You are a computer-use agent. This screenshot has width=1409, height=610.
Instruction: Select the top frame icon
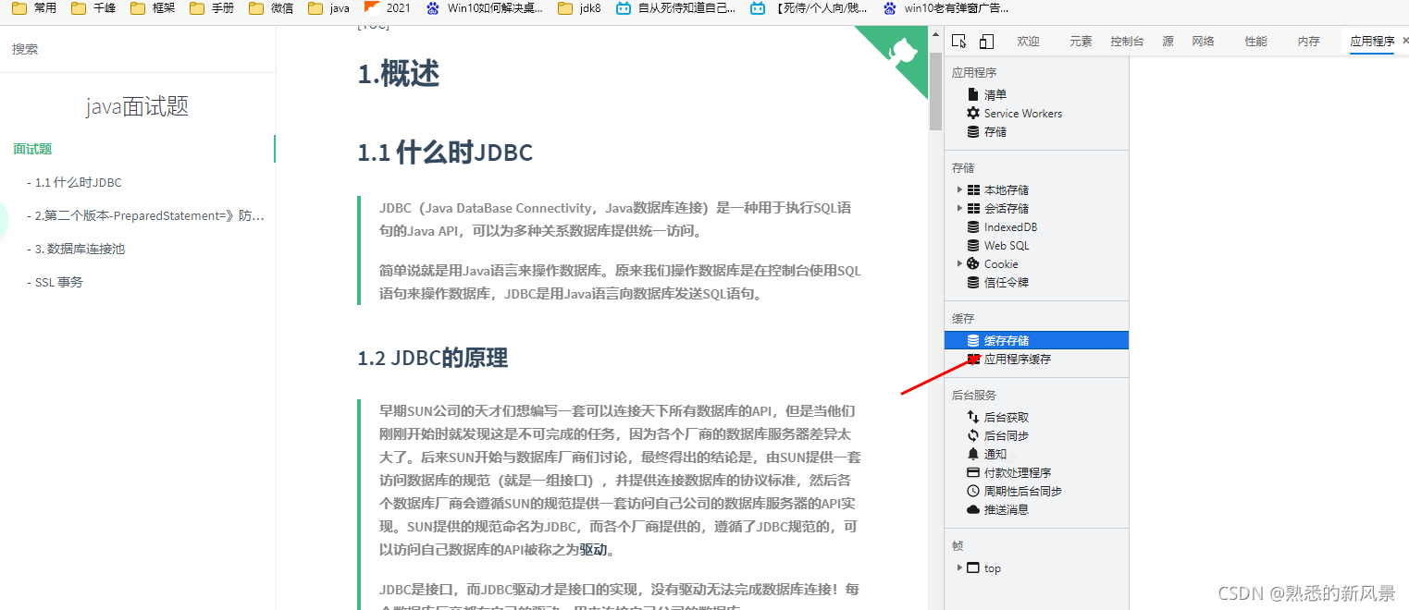[x=973, y=567]
